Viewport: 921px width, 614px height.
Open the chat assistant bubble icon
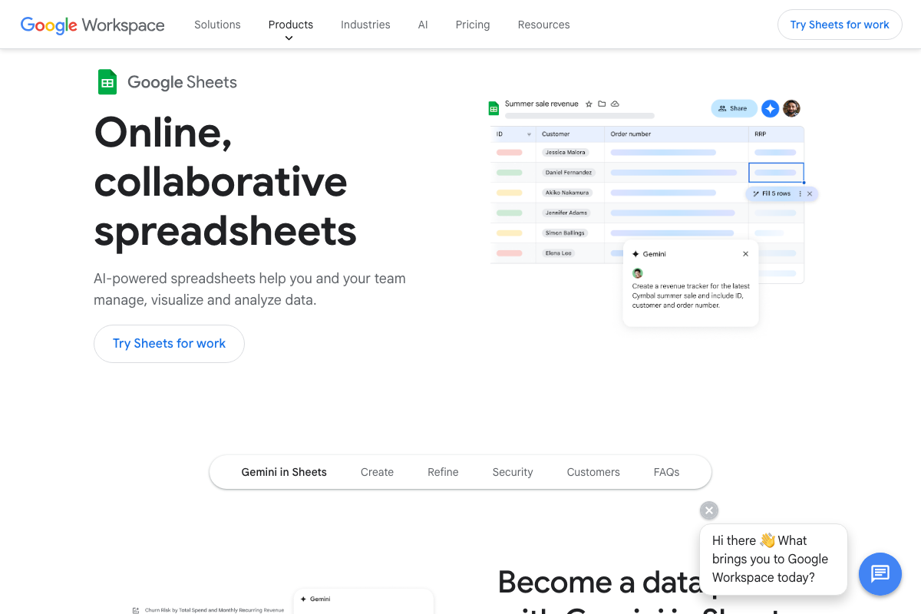point(880,573)
